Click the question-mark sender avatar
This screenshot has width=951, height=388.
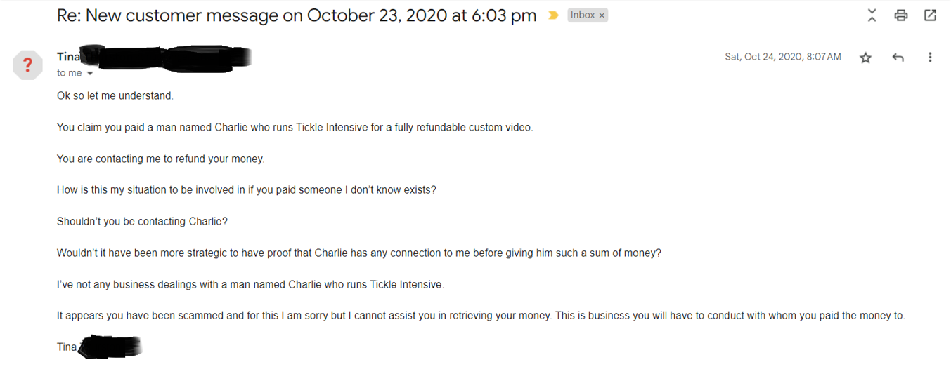pos(27,65)
